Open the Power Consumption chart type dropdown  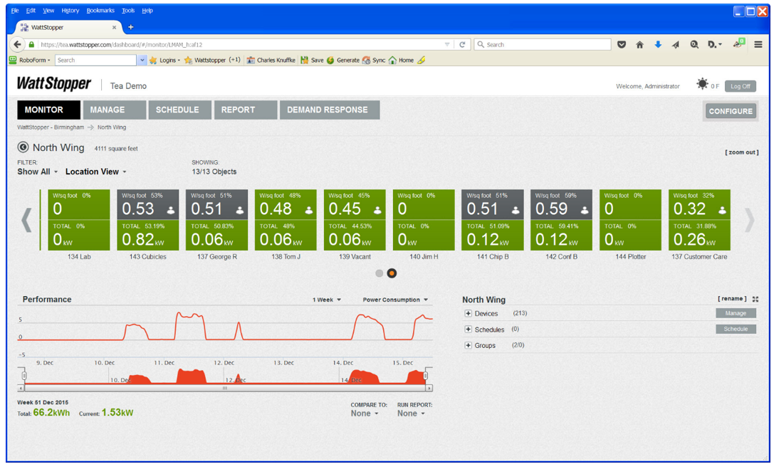(x=395, y=300)
